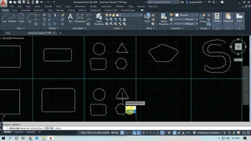The height and width of the screenshot is (141, 251).
Task: Toggle annotation objects visibility in status bar
Action: pyautogui.click(x=174, y=133)
